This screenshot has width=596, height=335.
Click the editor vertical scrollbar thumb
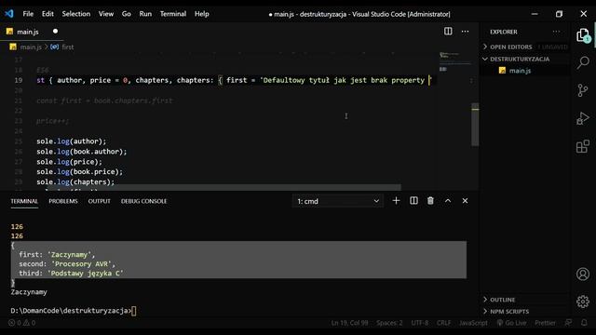[x=475, y=125]
